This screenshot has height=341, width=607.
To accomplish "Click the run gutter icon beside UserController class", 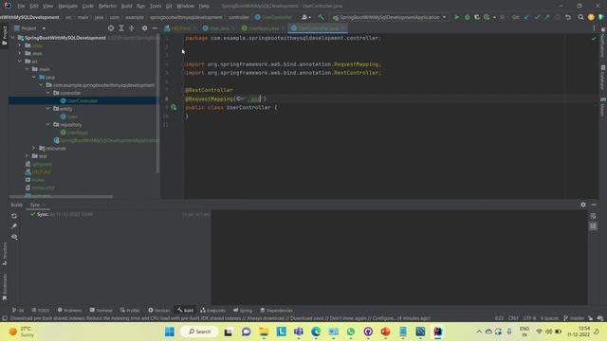I will tap(174, 107).
